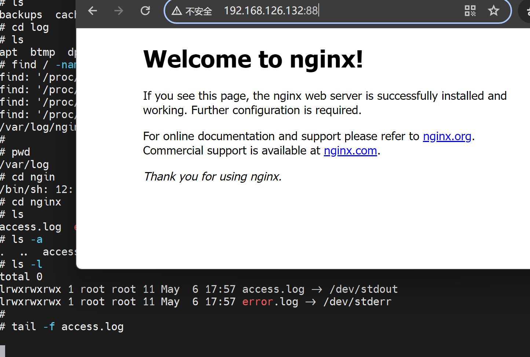Click the "Welcome to nginx!" heading
This screenshot has height=357, width=530.
[253, 59]
